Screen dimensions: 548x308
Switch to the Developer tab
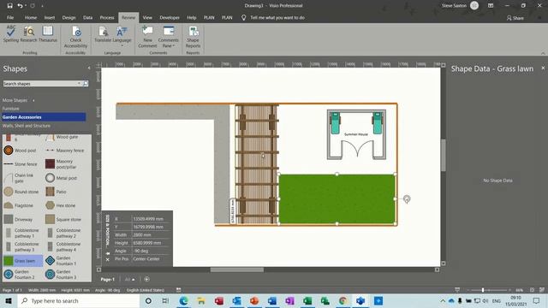[x=170, y=17]
